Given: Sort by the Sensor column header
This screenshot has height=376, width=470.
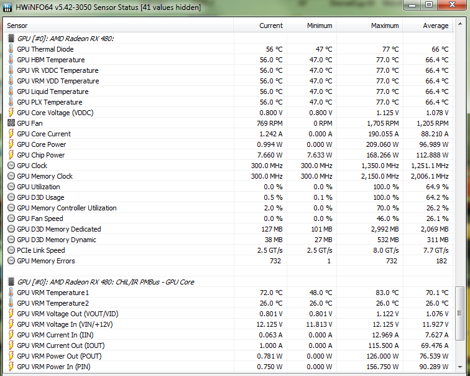Looking at the screenshot, I should 119,26.
